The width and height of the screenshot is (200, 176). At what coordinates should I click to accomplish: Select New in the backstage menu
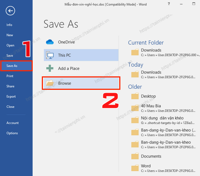[x=10, y=35]
